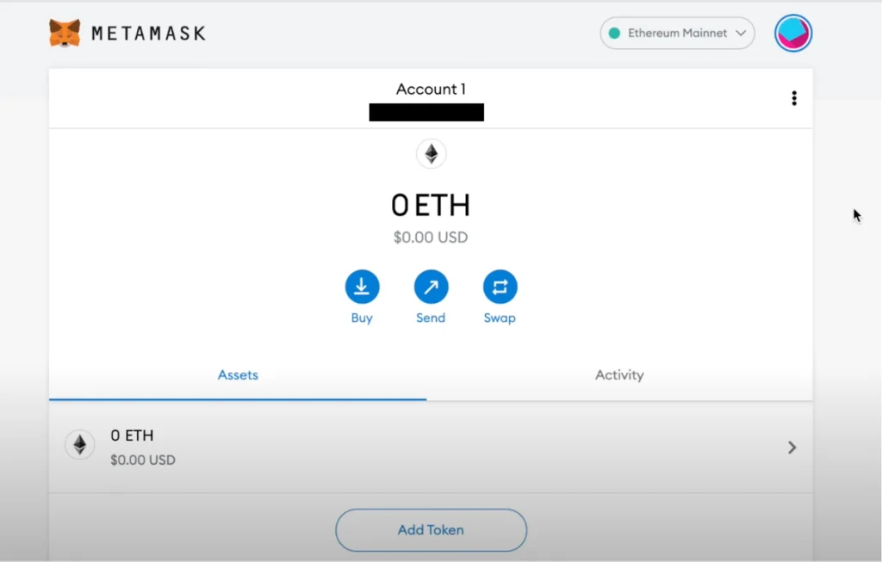Click the ETH icon in the asset list
882x562 pixels.
tap(79, 445)
